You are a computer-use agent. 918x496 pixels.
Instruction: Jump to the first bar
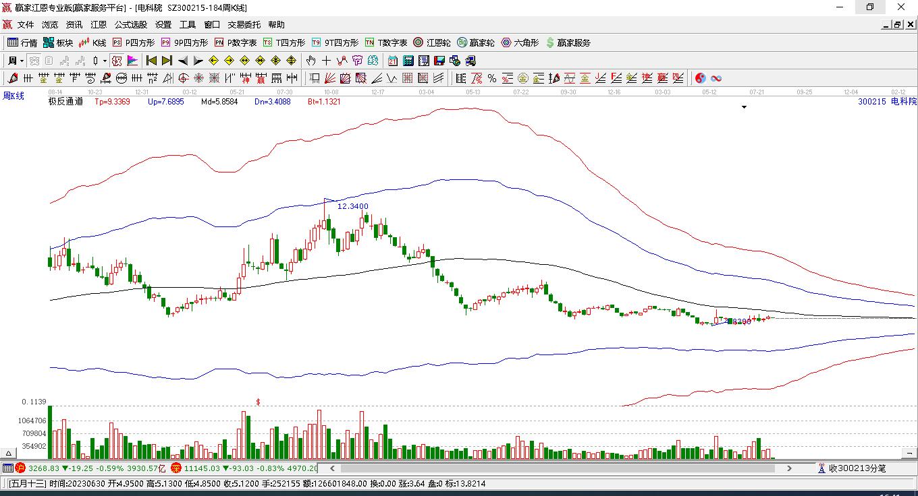pos(152,61)
